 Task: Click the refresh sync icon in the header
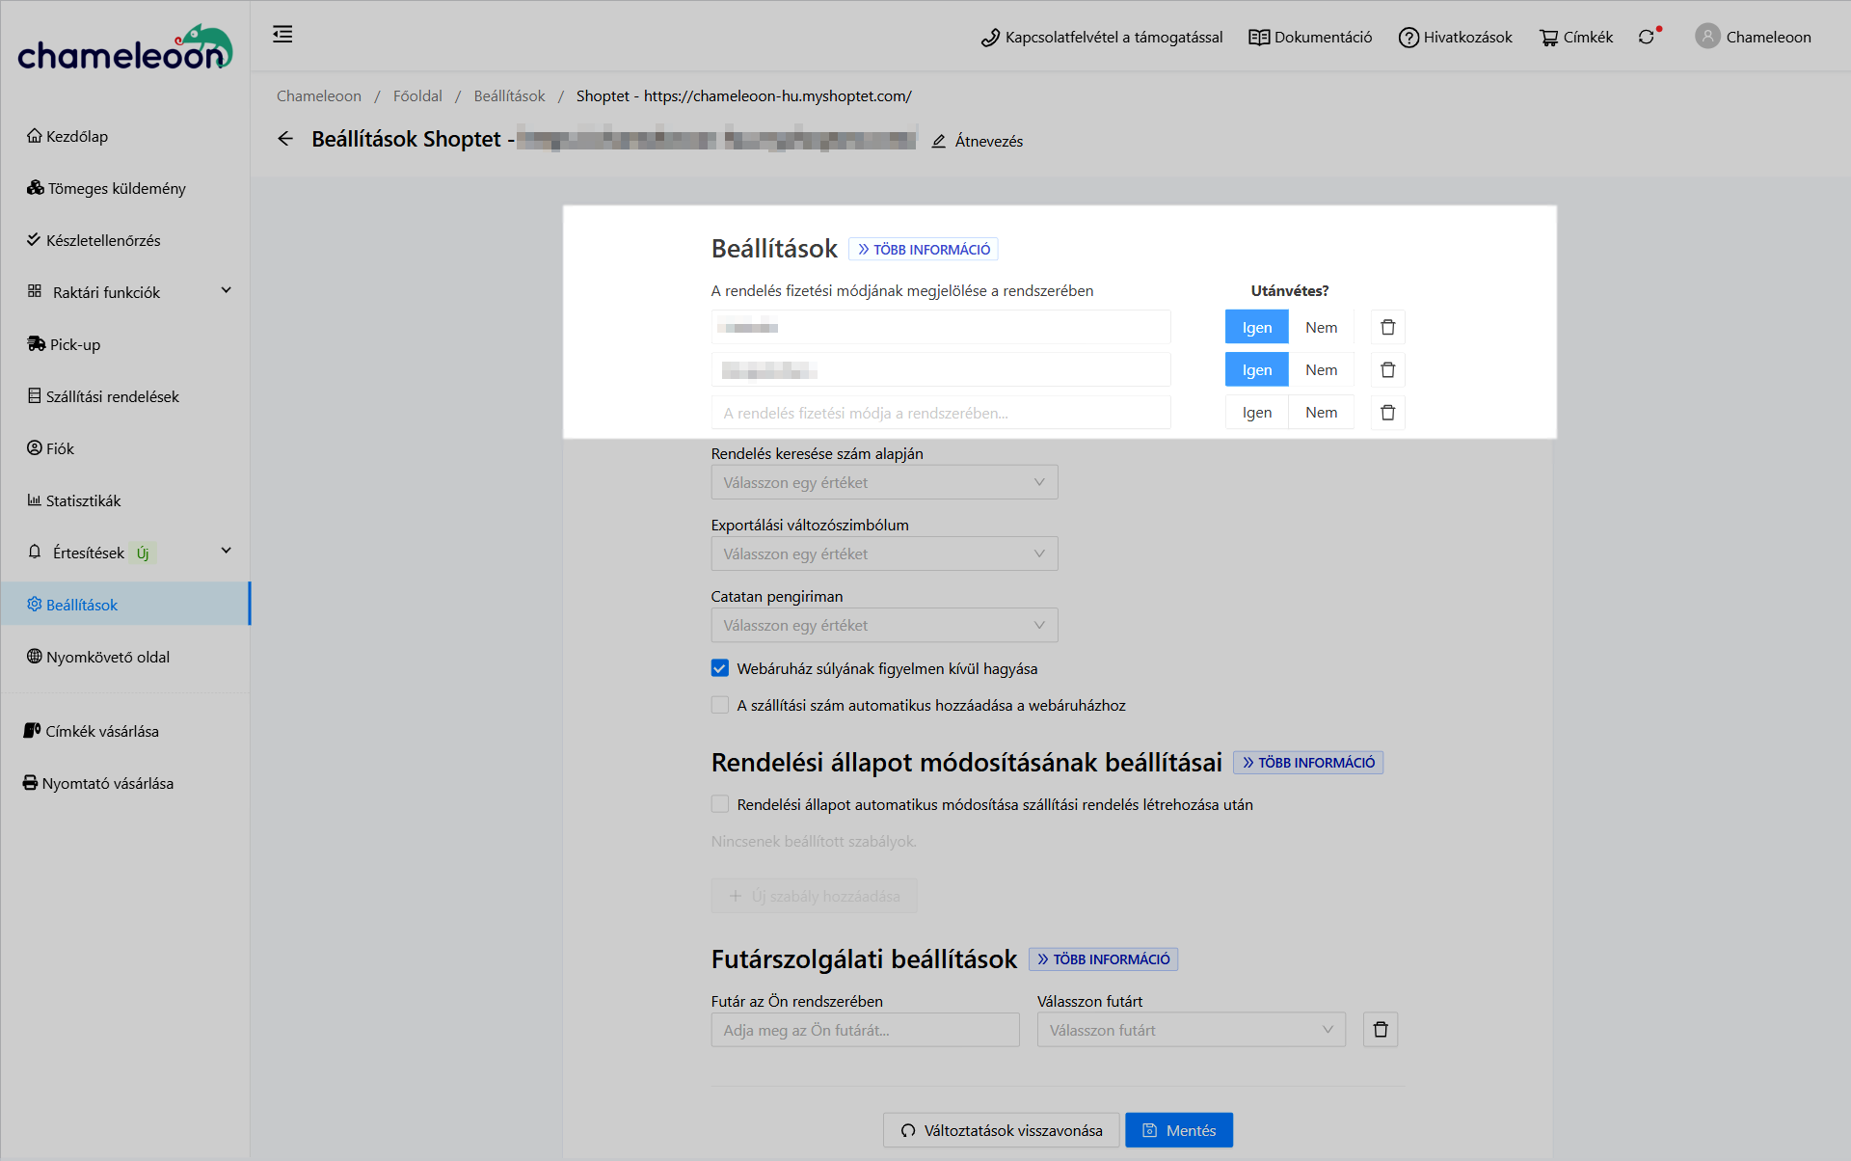[1647, 38]
